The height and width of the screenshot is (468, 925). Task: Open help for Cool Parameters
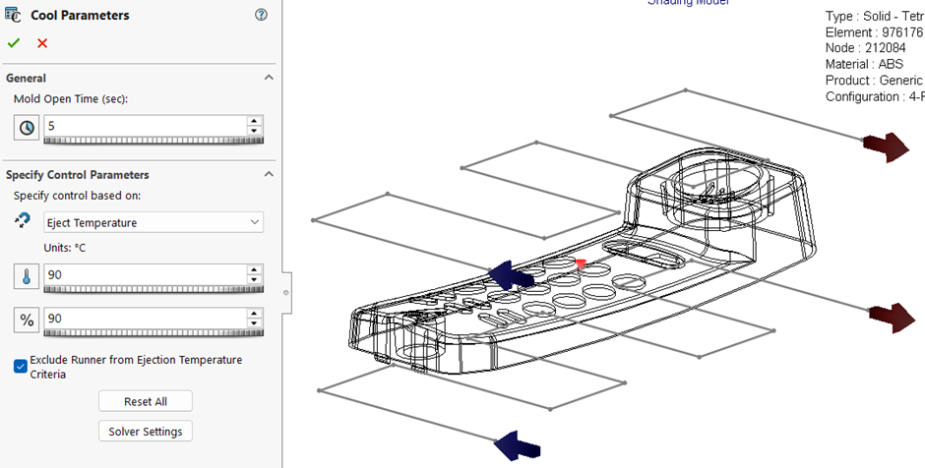pyautogui.click(x=261, y=15)
